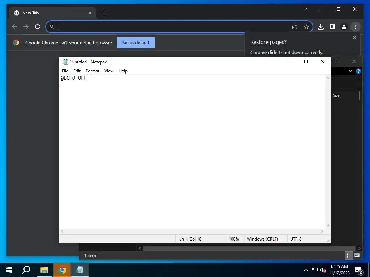Image resolution: width=370 pixels, height=277 pixels.
Task: Click File Explorer search box
Action: [x=344, y=83]
